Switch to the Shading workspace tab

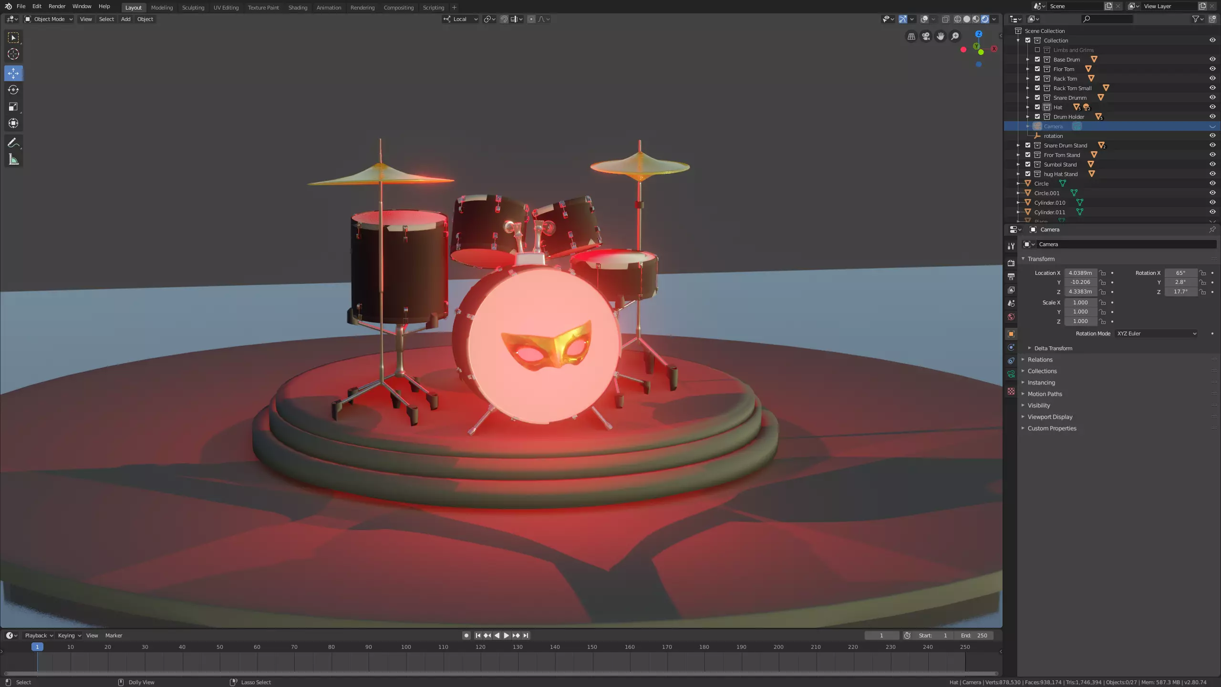point(298,8)
